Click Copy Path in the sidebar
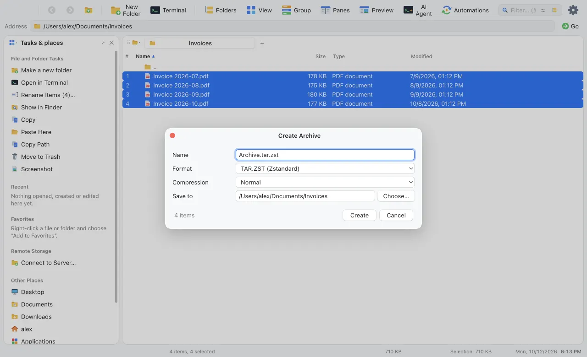587x357 pixels. click(30, 144)
